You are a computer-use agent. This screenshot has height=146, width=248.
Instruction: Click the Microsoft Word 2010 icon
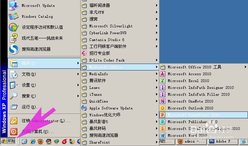[163, 135]
